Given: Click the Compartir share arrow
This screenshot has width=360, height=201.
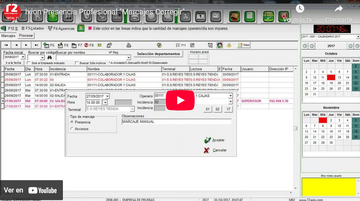Looking at the screenshot, I should point(339,9).
